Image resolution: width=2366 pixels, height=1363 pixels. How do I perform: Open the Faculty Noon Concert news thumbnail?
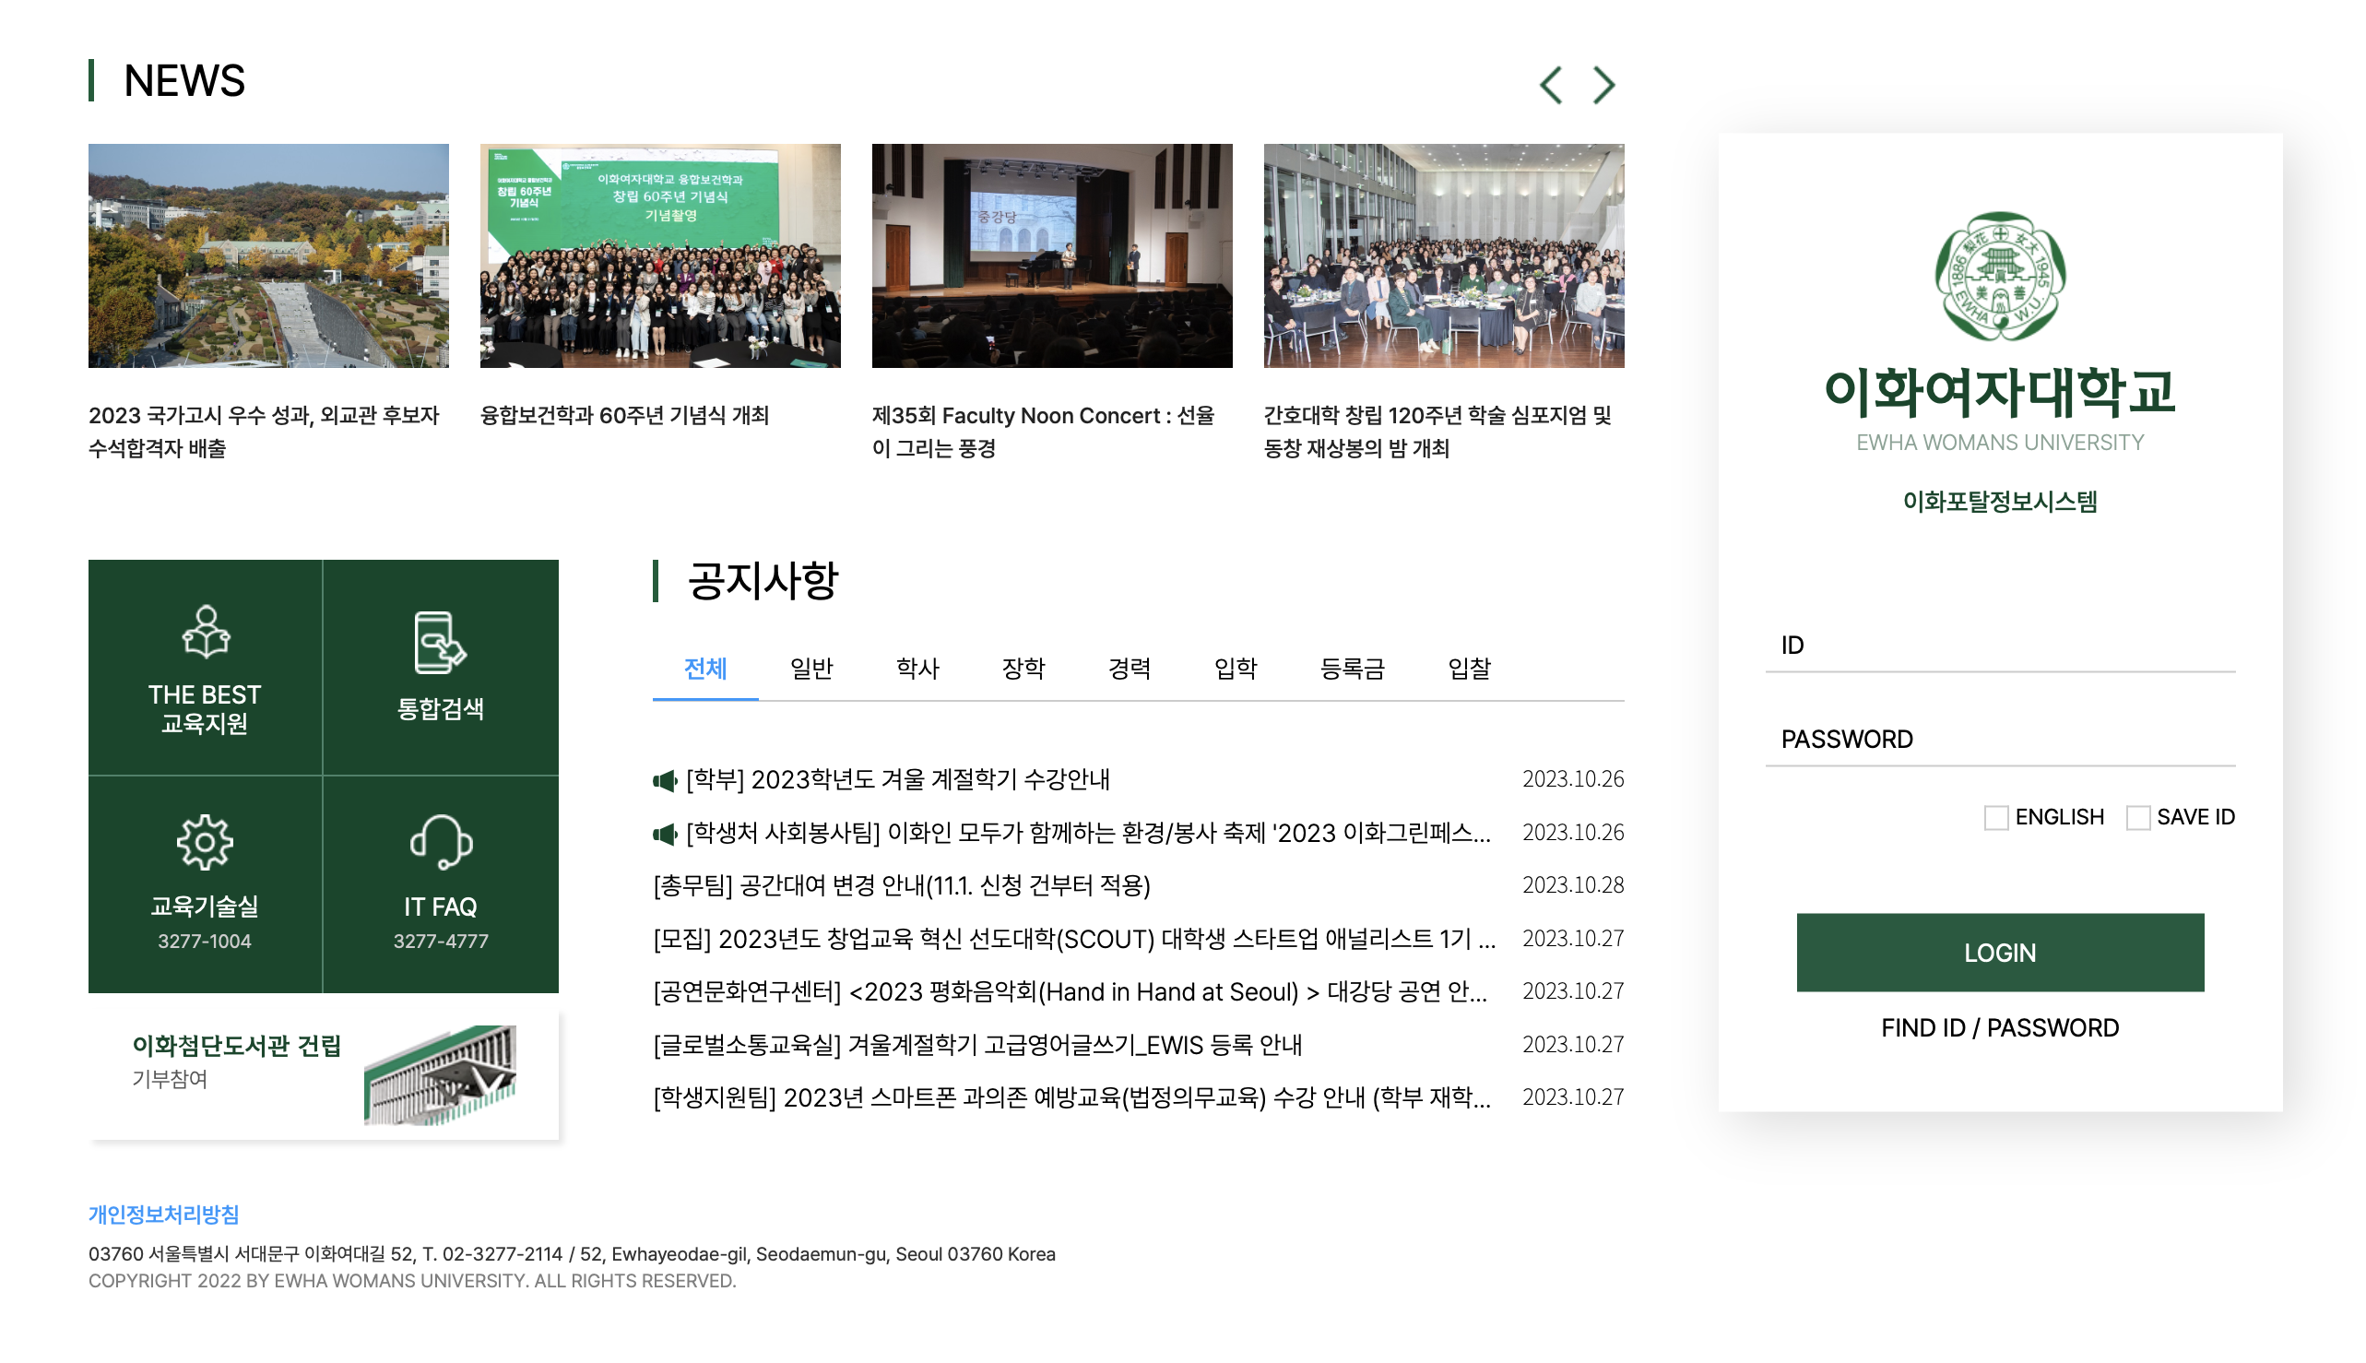(1052, 254)
